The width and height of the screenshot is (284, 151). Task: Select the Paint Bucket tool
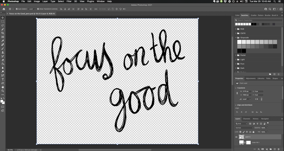coord(3,64)
